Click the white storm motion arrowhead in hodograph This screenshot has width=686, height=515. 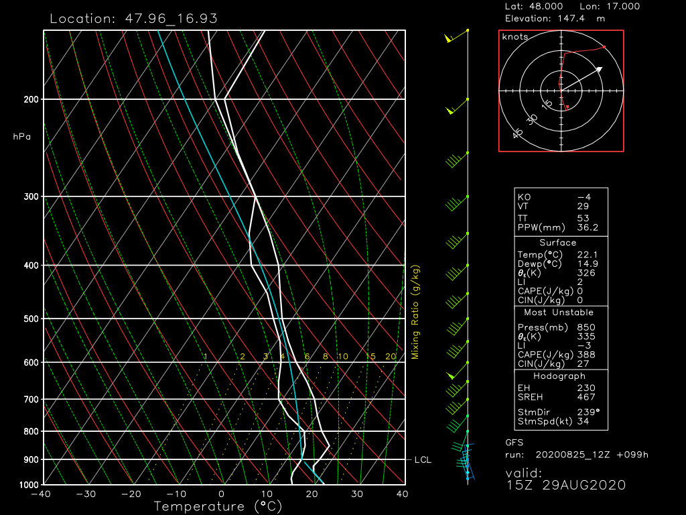[598, 68]
